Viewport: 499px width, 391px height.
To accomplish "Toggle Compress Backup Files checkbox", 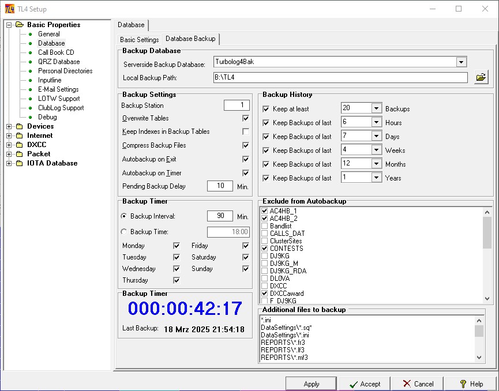I will (x=246, y=145).
